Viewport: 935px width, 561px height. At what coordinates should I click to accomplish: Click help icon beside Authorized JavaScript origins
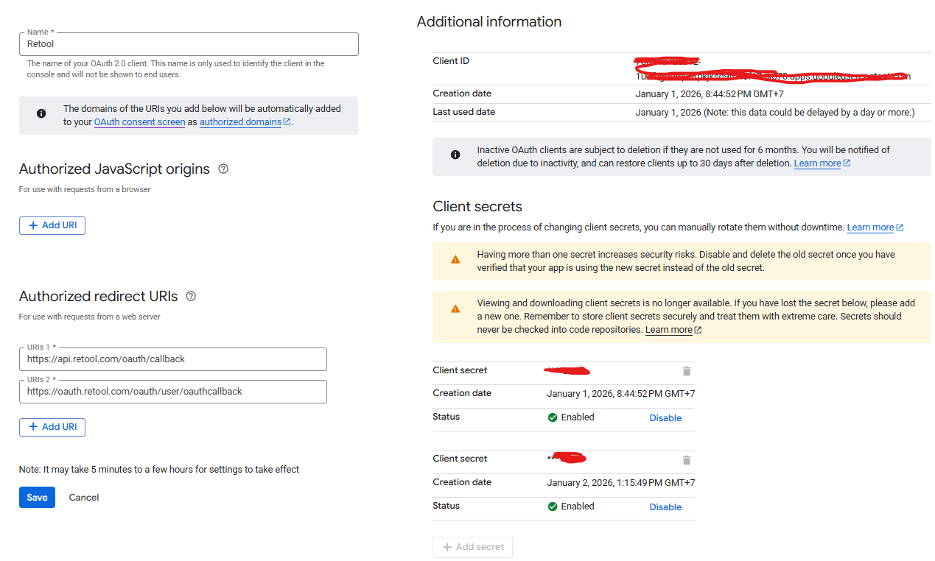[x=223, y=169]
